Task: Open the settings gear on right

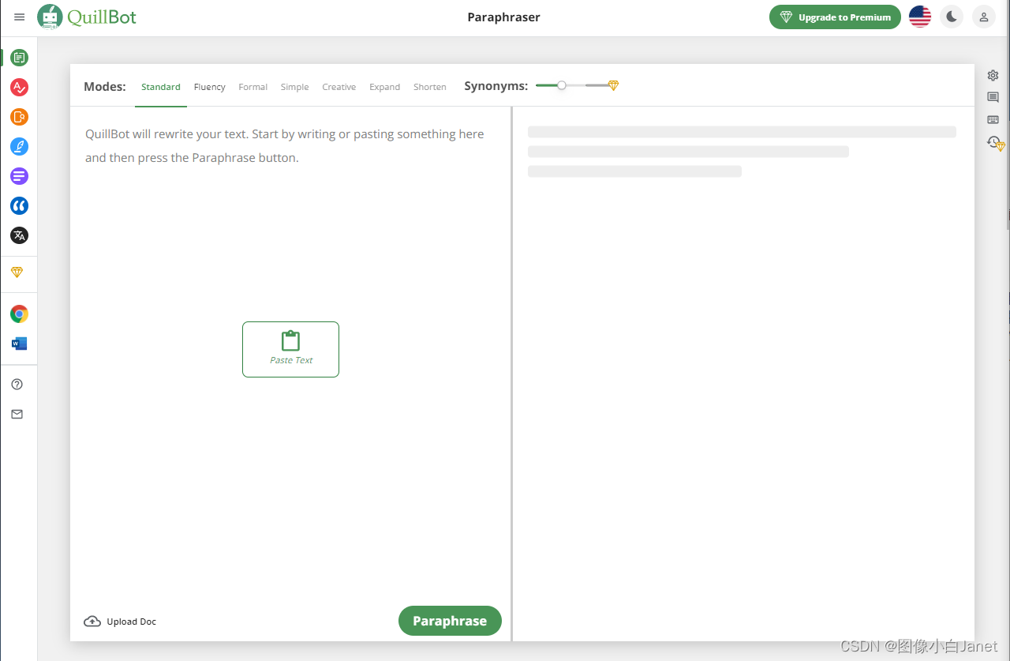Action: tap(993, 75)
